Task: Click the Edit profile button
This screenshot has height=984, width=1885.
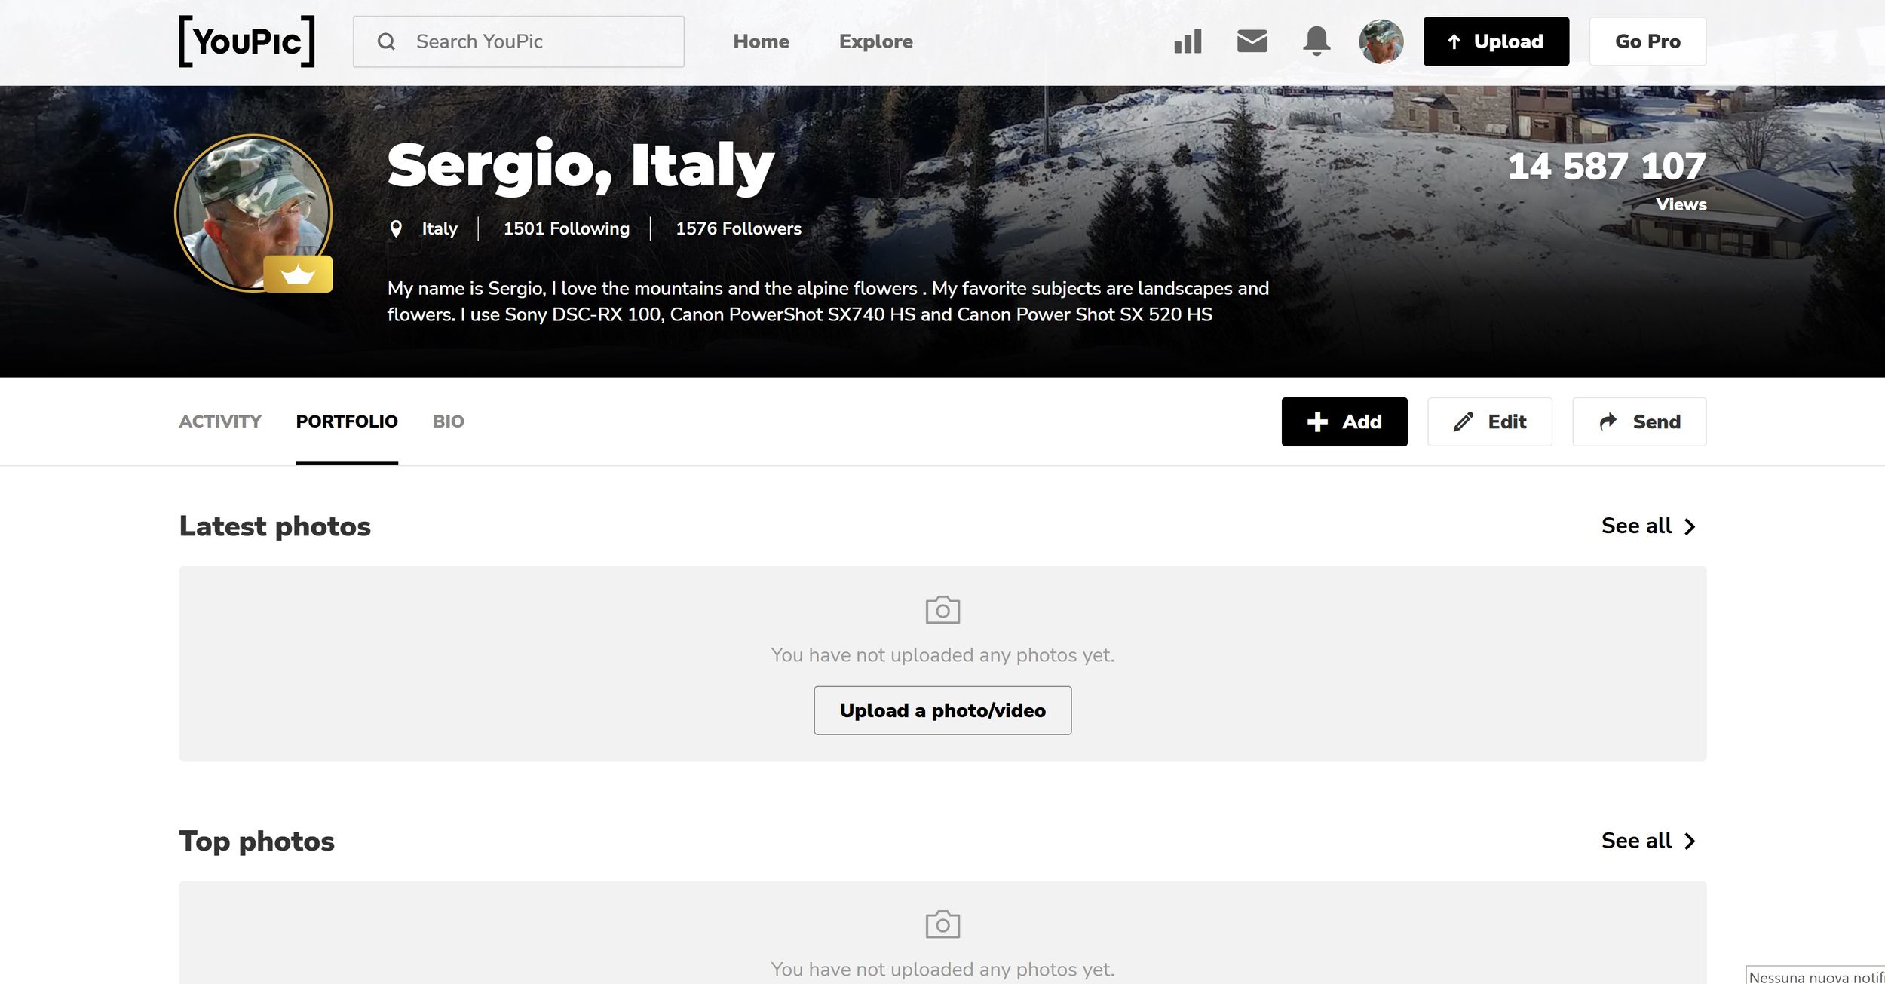Action: 1490,421
